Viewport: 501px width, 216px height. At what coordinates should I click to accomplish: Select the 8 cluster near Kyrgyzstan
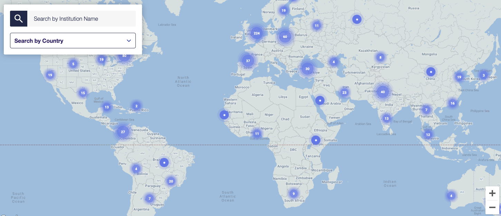(380, 58)
